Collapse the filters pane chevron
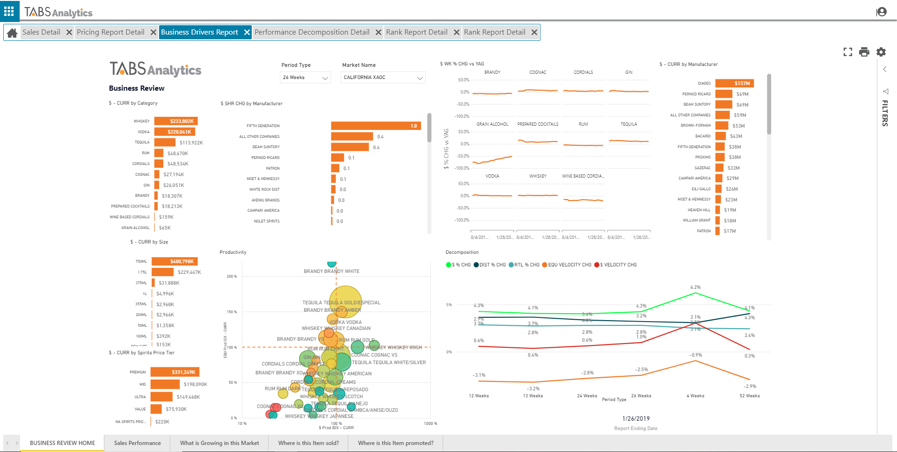 pos(885,69)
